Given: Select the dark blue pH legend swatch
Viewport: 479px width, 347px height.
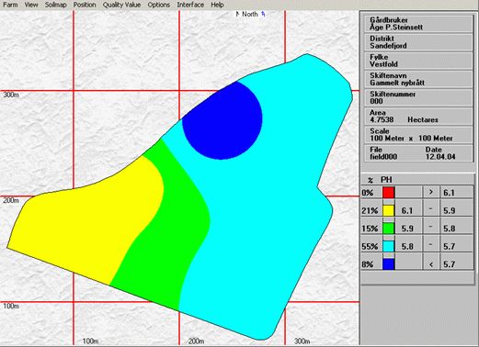Looking at the screenshot, I should pos(388,263).
